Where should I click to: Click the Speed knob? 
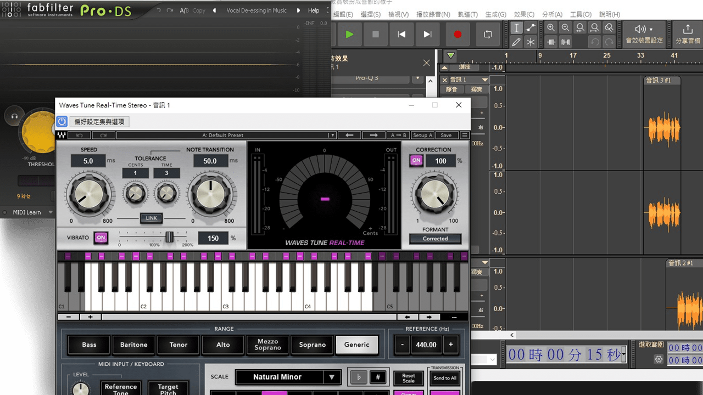click(x=90, y=195)
